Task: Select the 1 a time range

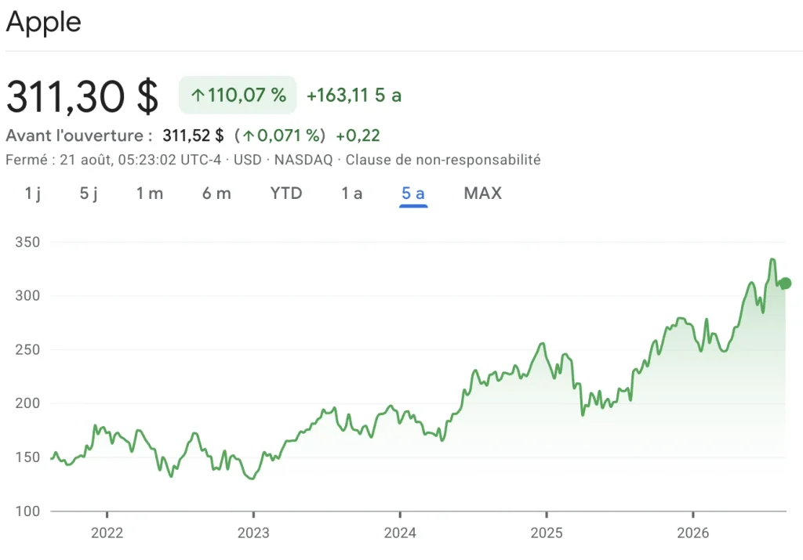Action: click(352, 193)
